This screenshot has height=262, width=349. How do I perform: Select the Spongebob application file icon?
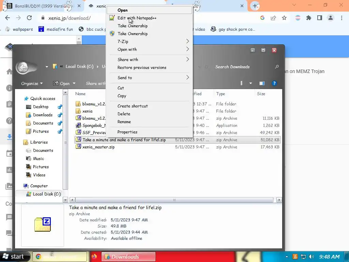[x=78, y=125]
